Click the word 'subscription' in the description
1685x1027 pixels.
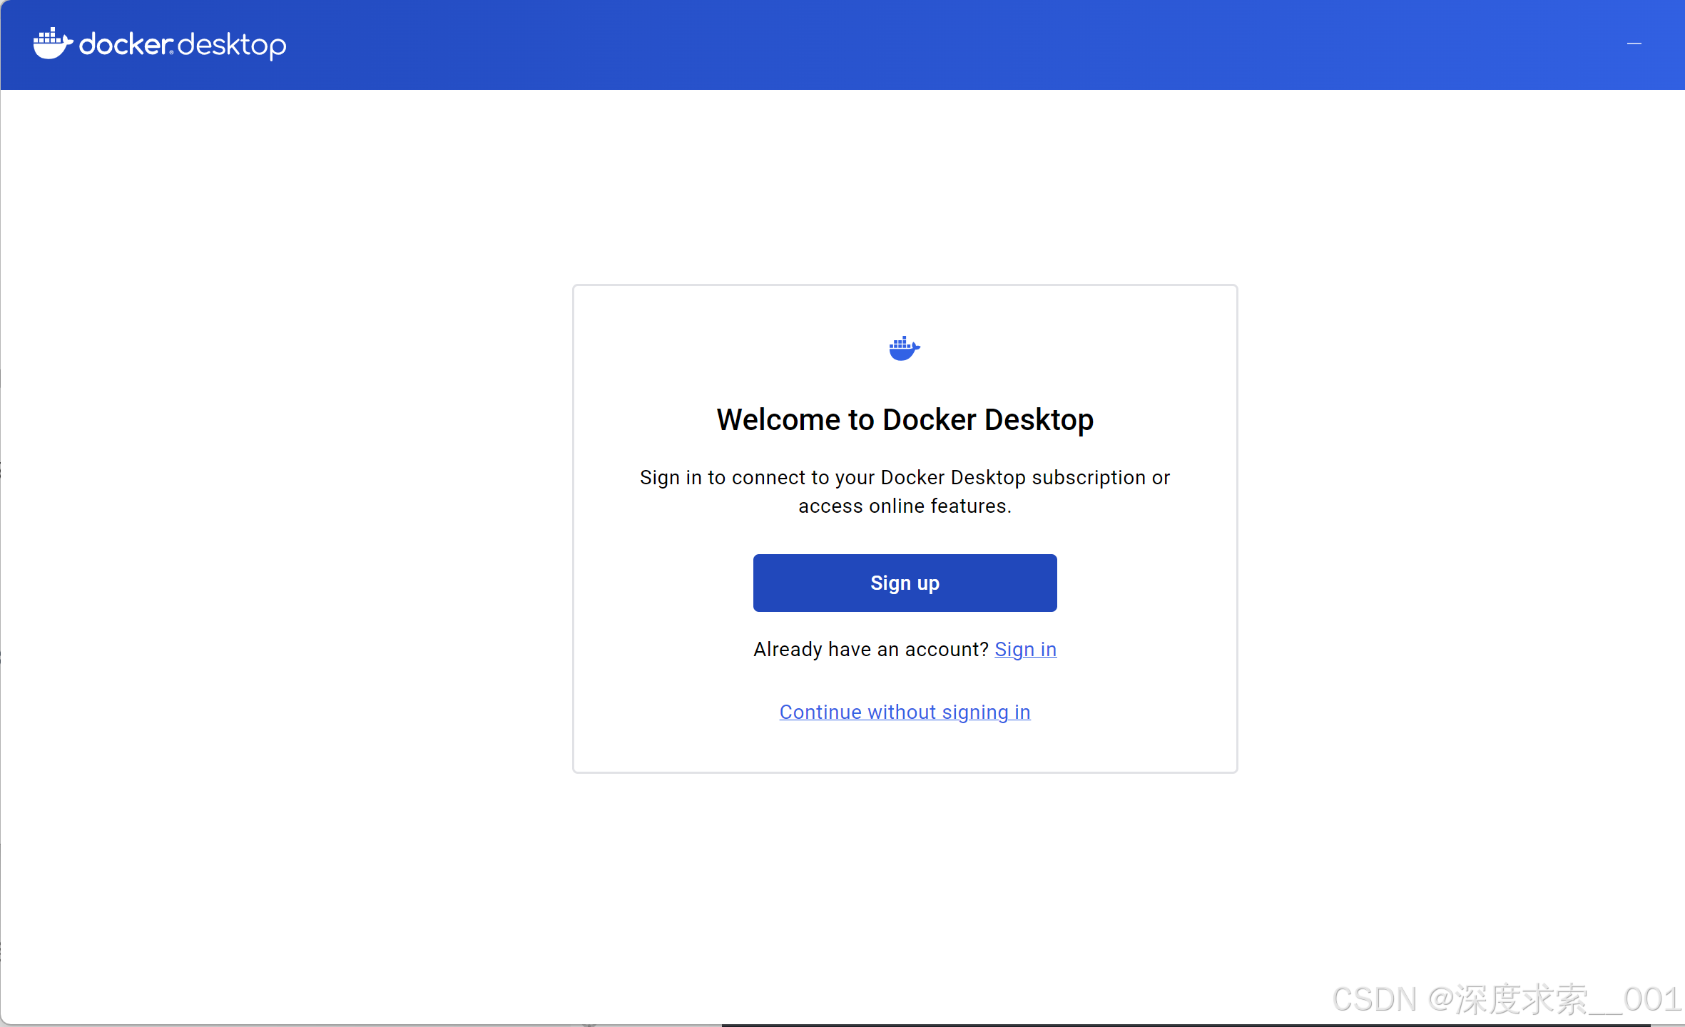tap(1089, 477)
